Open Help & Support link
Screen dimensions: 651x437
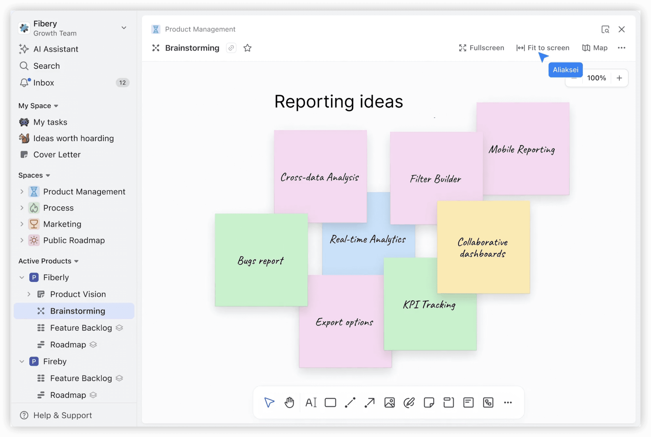coord(62,415)
